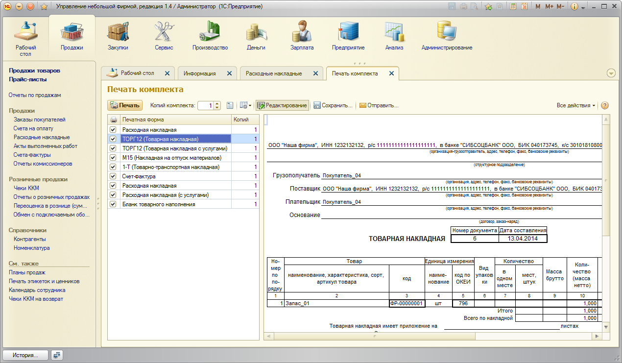Switch to the Информация tab
The height and width of the screenshot is (363, 622).
coord(200,73)
